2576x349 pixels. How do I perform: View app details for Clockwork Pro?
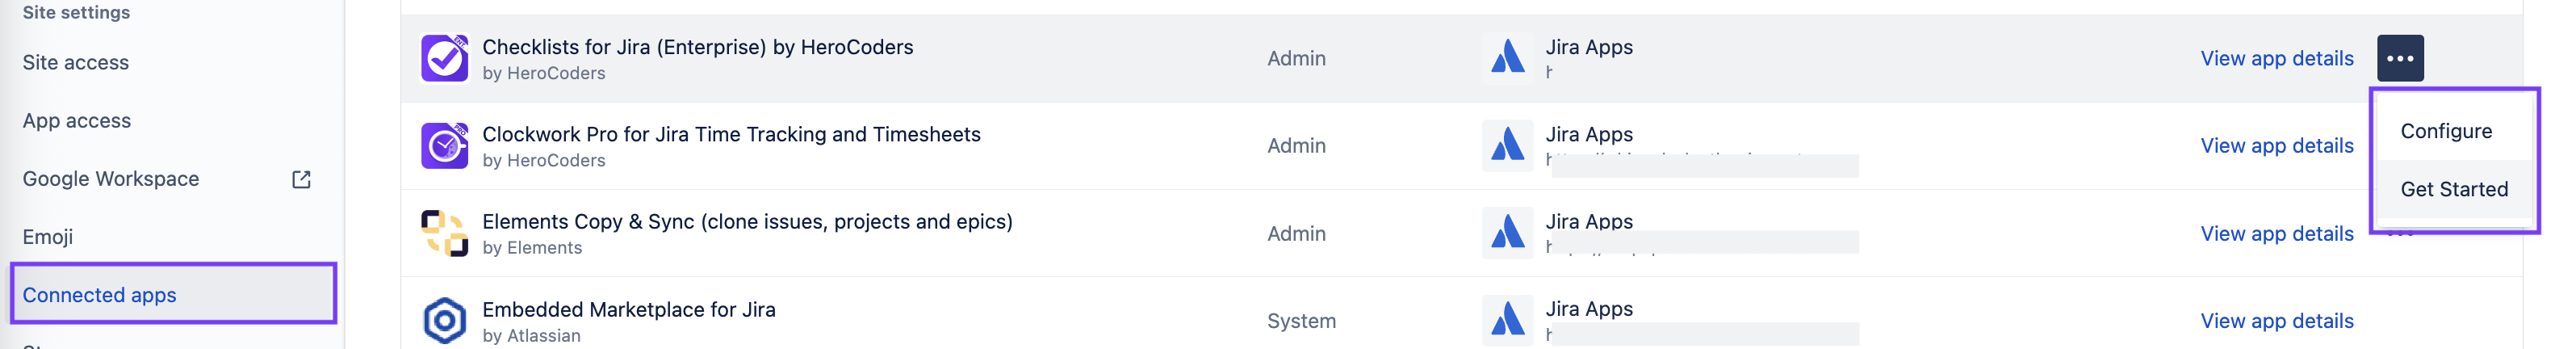[2276, 146]
